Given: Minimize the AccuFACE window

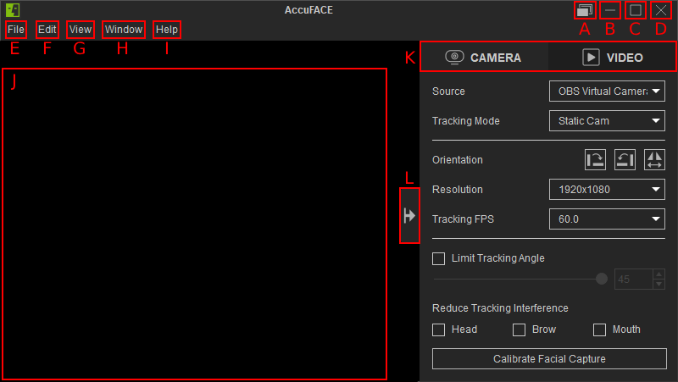Looking at the screenshot, I should pos(609,10).
